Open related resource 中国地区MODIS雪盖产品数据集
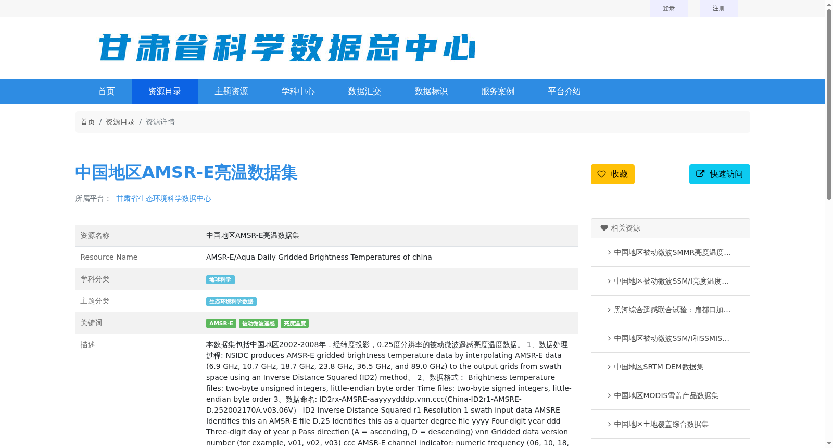 tap(666, 395)
